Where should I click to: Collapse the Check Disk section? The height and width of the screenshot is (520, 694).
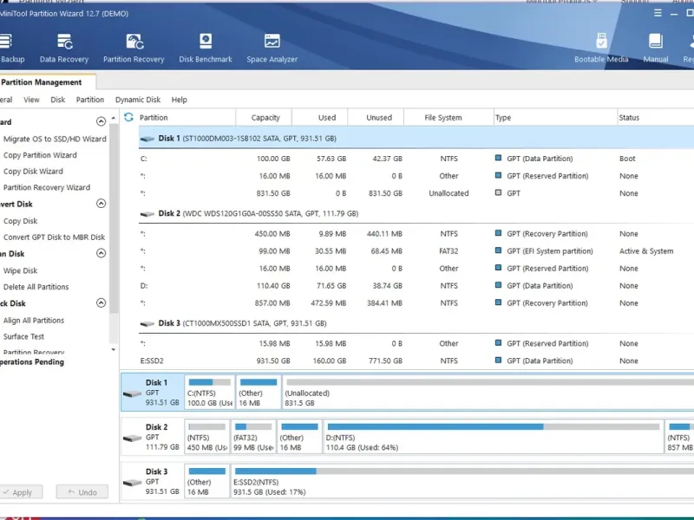click(x=101, y=302)
